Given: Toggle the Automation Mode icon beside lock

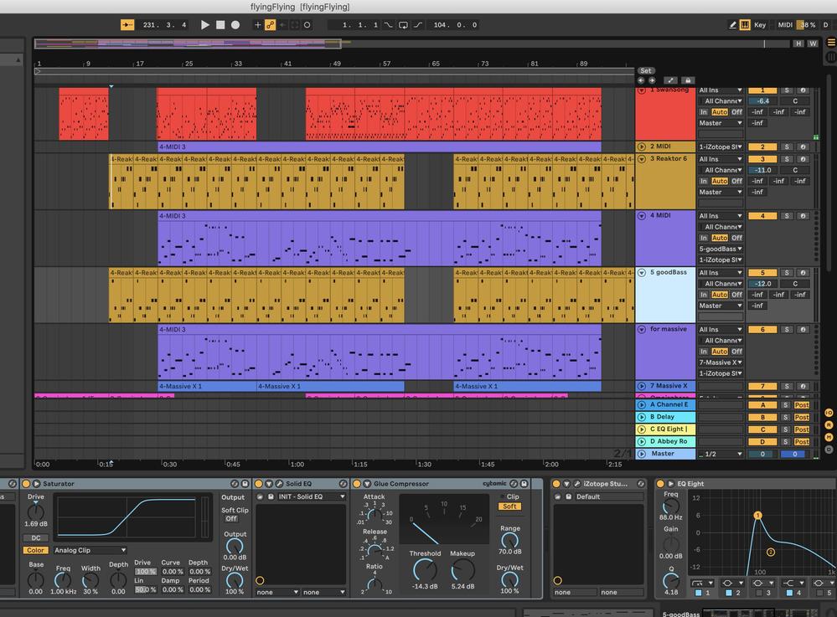Looking at the screenshot, I should 670,80.
